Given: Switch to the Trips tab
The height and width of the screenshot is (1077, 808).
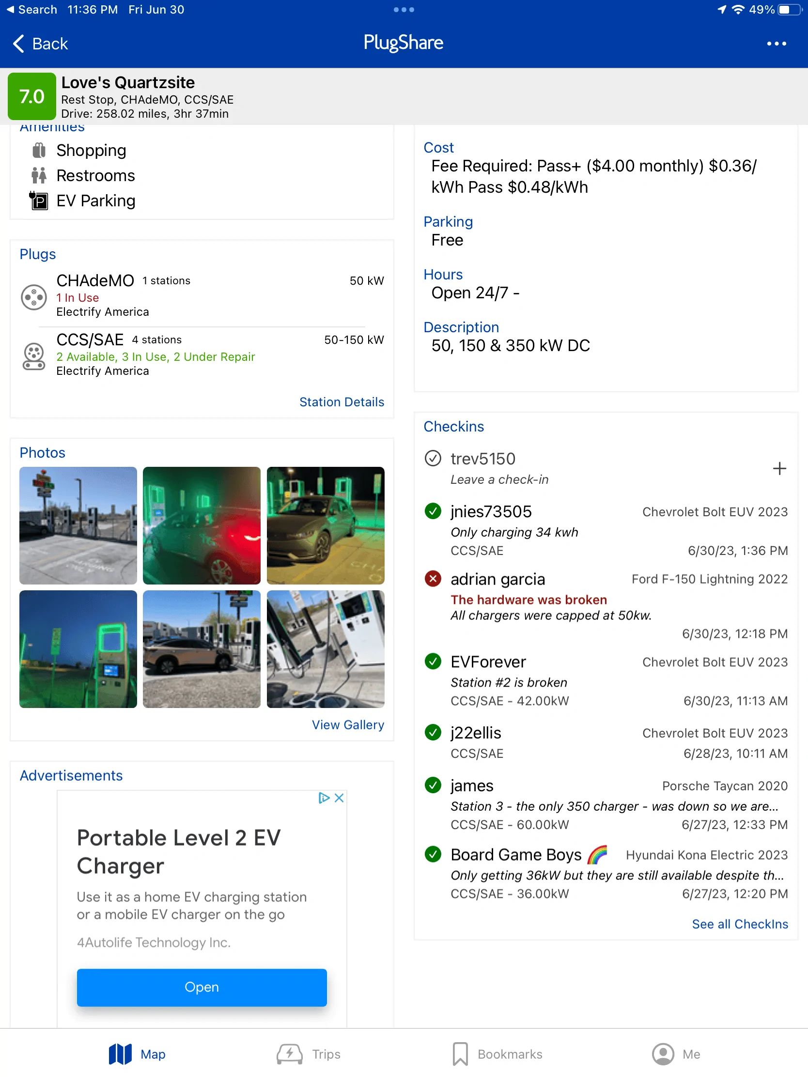Looking at the screenshot, I should (x=309, y=1054).
